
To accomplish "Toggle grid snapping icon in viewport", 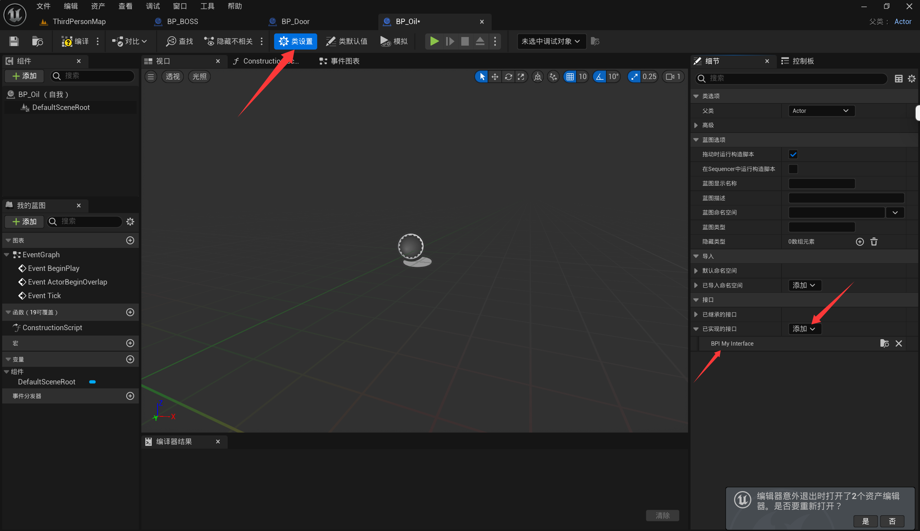I will (x=570, y=77).
